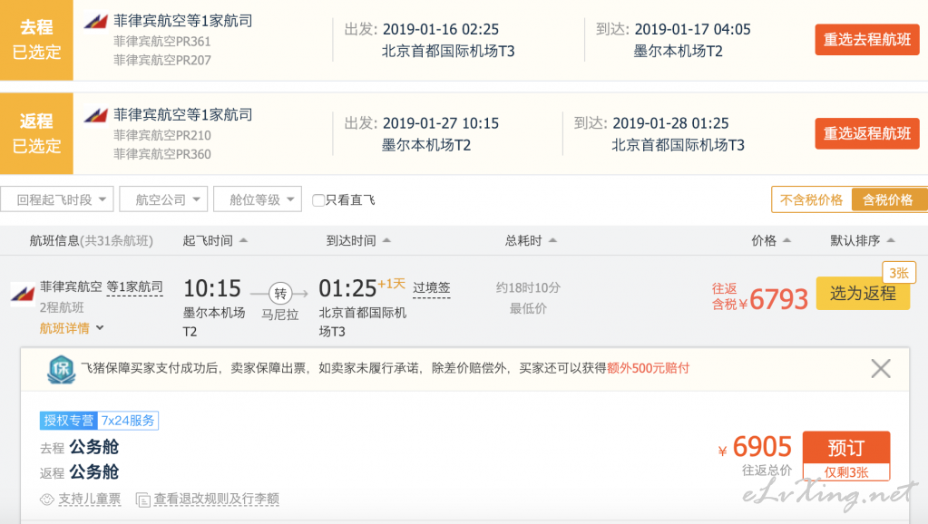928x524 pixels.
Task: Click the 10:15 departure time
Action: click(212, 288)
